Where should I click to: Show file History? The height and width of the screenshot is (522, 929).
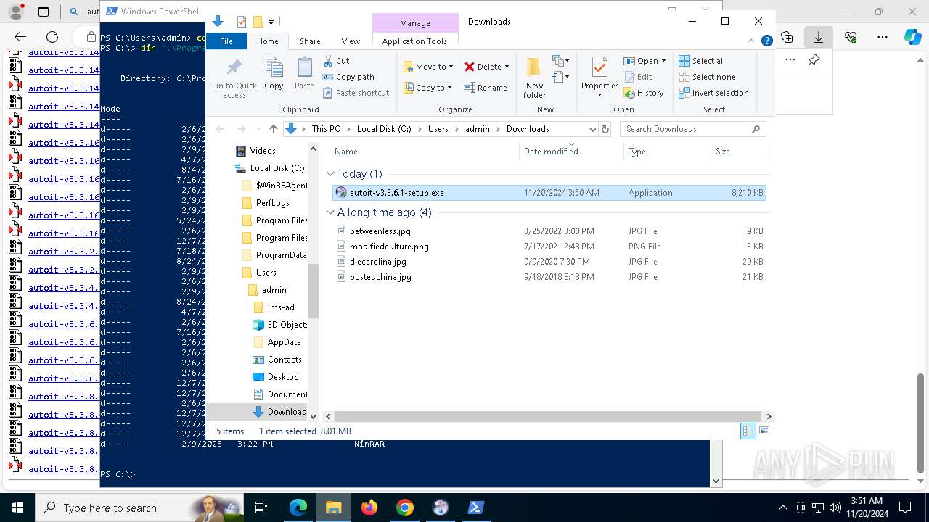(x=644, y=93)
